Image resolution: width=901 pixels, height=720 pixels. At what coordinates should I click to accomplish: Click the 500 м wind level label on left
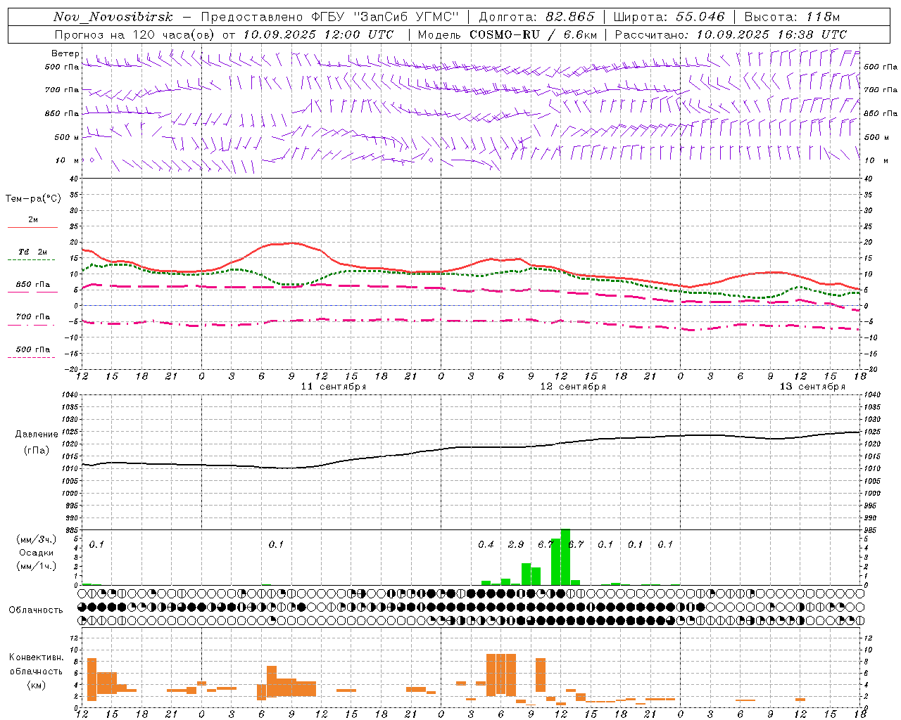tap(67, 137)
